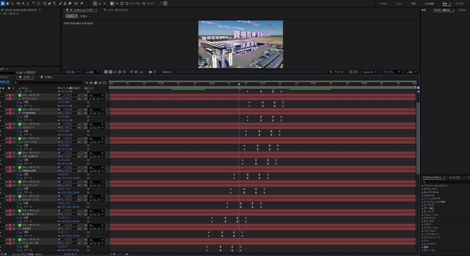Image resolution: width=470 pixels, height=256 pixels.
Task: Toggle stopwatch for 位置 under サブディスプレイ layer
Action: 19,102
